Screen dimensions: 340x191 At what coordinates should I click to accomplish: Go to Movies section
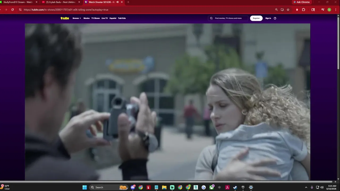coord(87,18)
